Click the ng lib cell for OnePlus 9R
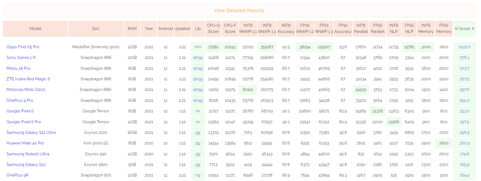The height and width of the screenshot is (181, 481). [x=198, y=175]
